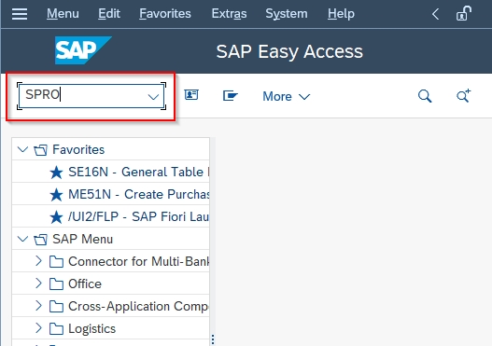Expand the Logistics folder
Viewport: 492px width, 346px height.
coord(38,328)
